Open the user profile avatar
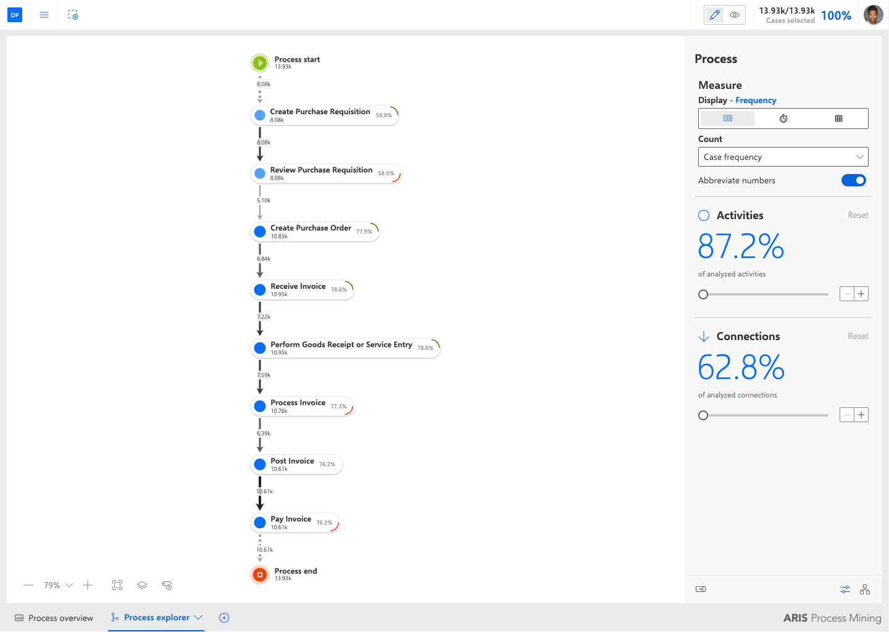 [873, 15]
